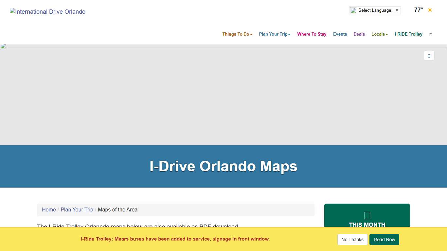Image resolution: width=447 pixels, height=251 pixels.
Task: Click the sun weather icon near the temperature
Action: (x=430, y=10)
